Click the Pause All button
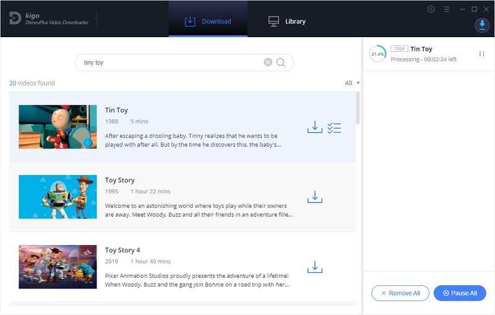Viewport: 495px width, 315px height. click(460, 293)
